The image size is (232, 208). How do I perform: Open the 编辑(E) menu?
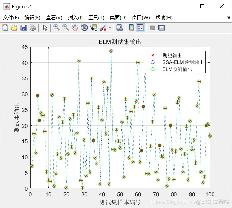click(x=32, y=18)
